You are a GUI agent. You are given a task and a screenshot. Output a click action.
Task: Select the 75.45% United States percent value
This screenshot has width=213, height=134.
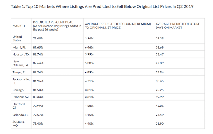[x=38, y=39]
